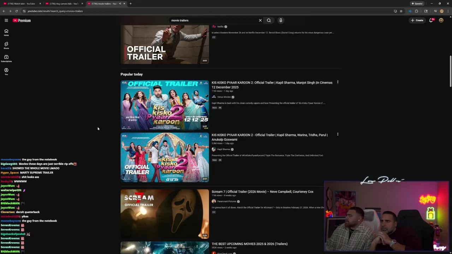Click the install/cast icon in address bar
This screenshot has height=254, width=452.
pos(395,11)
